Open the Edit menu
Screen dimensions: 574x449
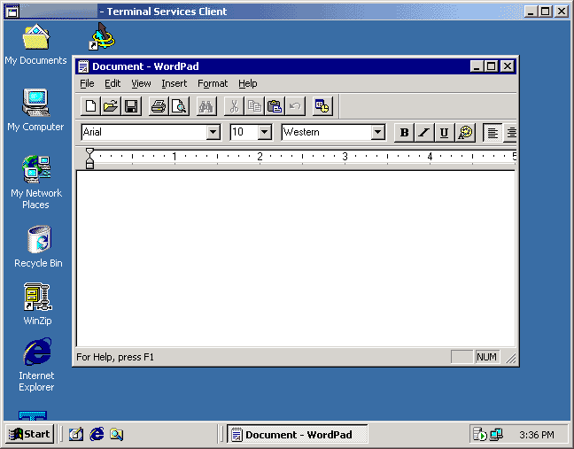pyautogui.click(x=112, y=84)
